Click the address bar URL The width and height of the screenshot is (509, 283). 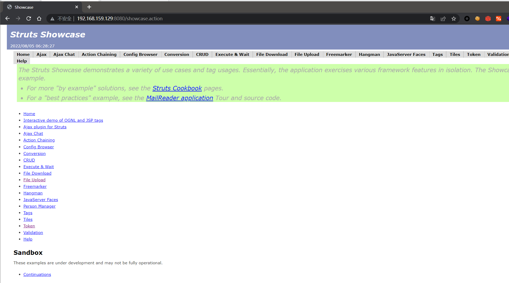click(120, 18)
